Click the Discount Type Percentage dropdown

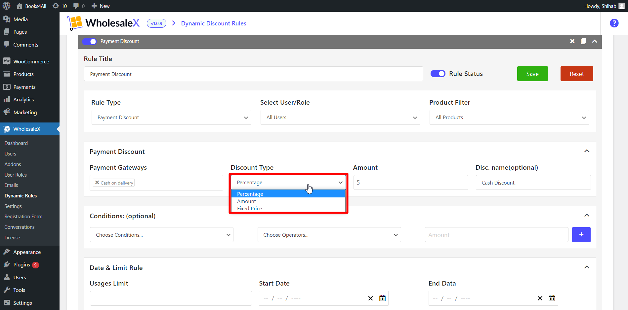pos(288,182)
